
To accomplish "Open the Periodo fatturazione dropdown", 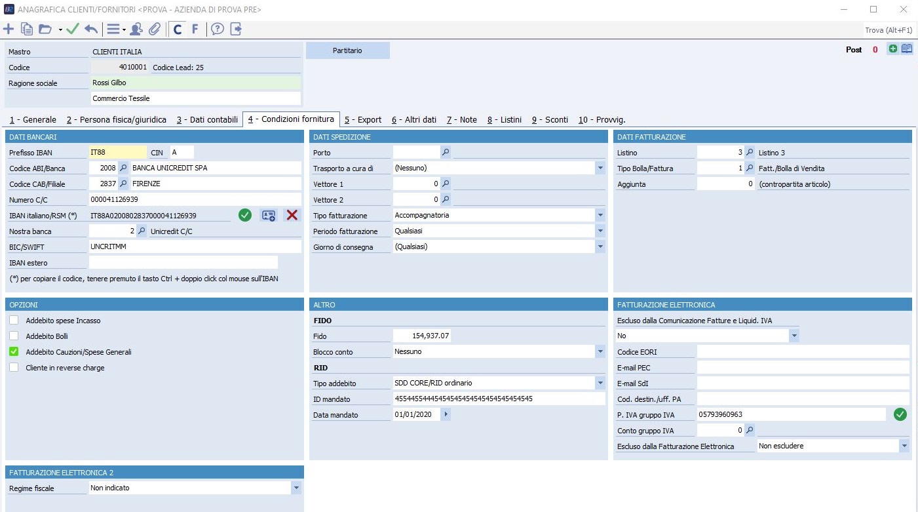I will tap(600, 231).
